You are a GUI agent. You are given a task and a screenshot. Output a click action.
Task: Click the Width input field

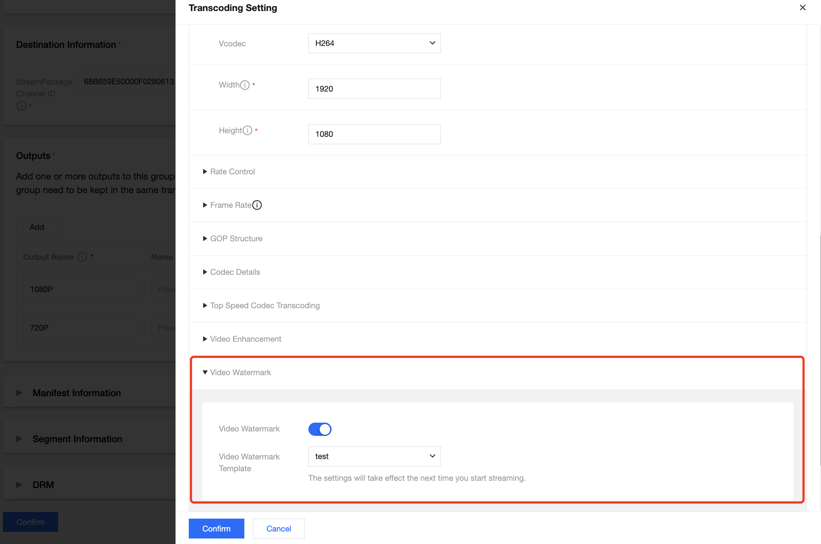click(x=374, y=89)
